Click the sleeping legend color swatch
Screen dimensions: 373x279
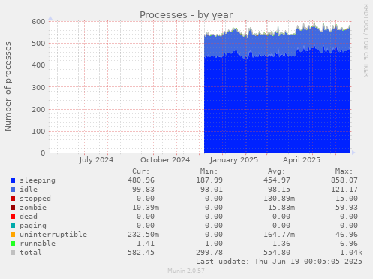13,180
